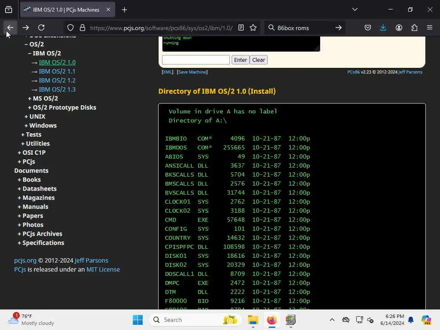Open the MIT License link

103,269
